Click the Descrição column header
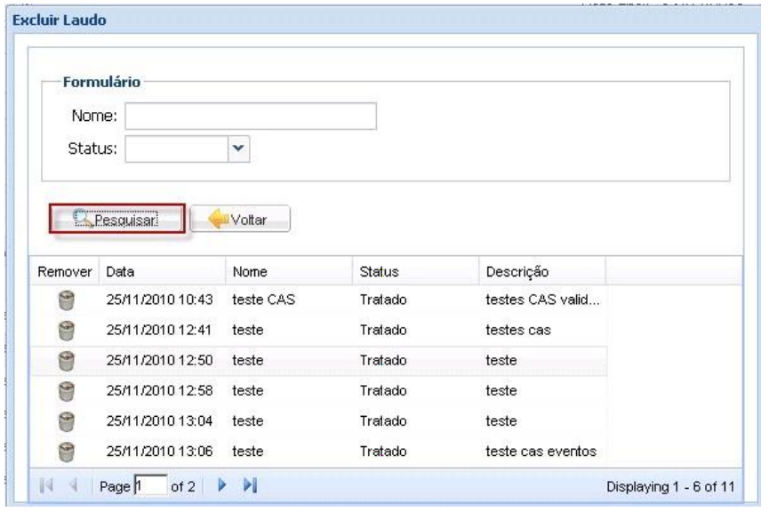The image size is (769, 512). pos(541,271)
